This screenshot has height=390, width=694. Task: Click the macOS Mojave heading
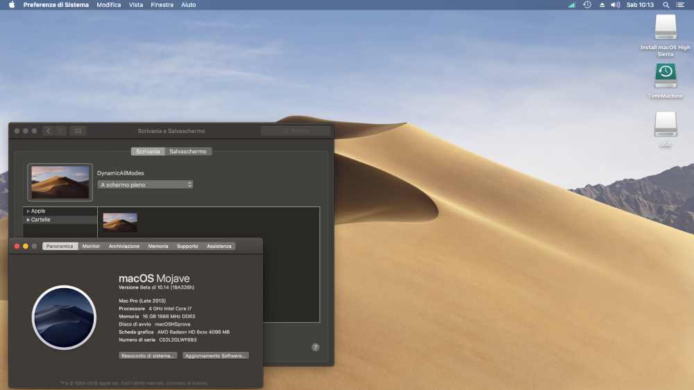click(x=154, y=278)
